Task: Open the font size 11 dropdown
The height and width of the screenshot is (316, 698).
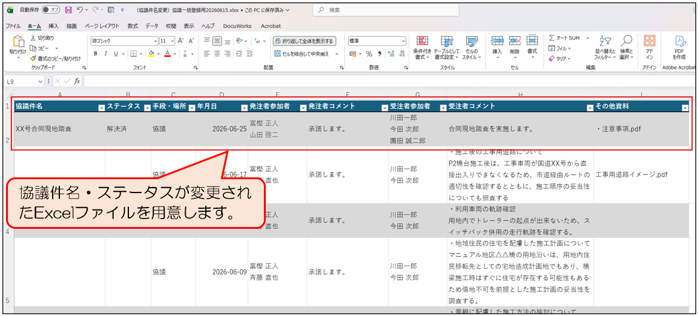Action: coord(173,41)
